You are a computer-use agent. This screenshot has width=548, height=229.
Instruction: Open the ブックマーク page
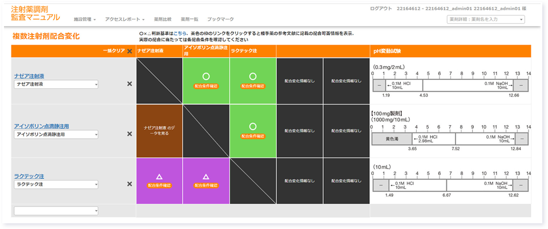220,19
